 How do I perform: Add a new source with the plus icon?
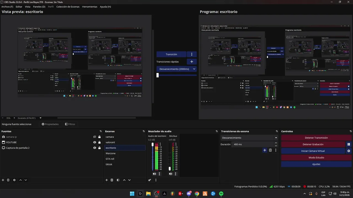point(3,180)
